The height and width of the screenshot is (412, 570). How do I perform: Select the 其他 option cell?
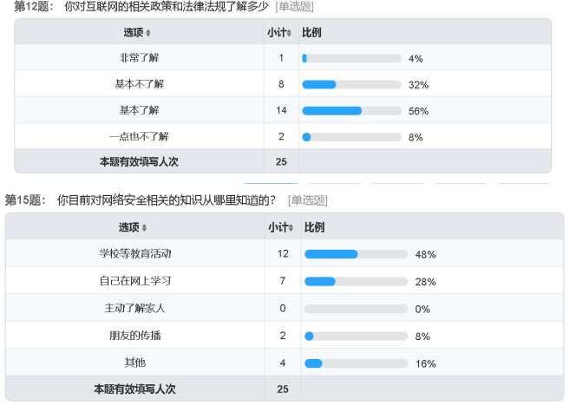134,363
